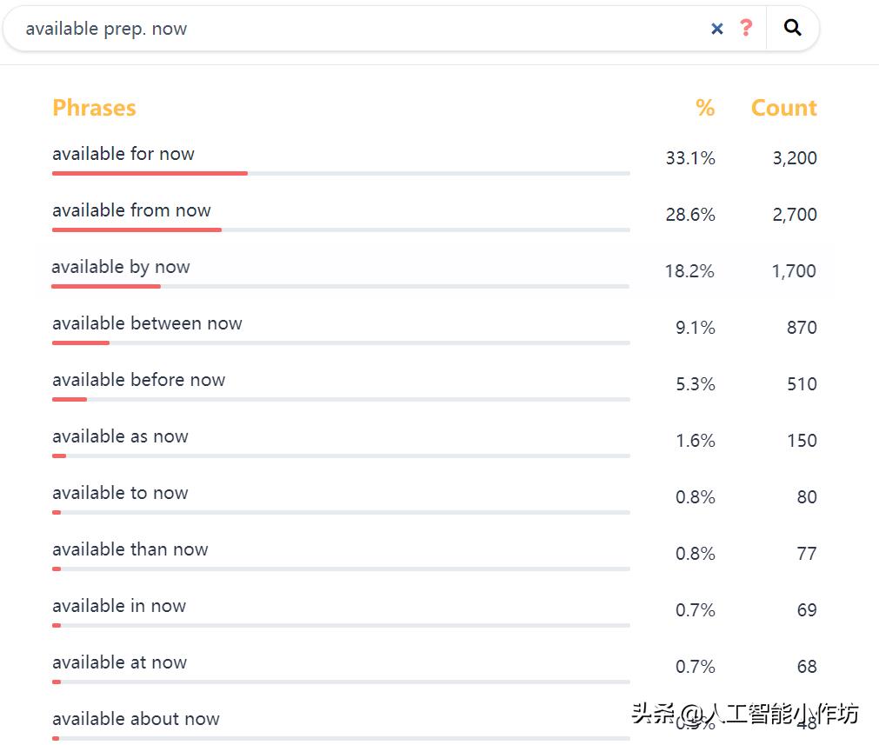Click 'available in now' result
This screenshot has width=879, height=745.
tap(119, 606)
